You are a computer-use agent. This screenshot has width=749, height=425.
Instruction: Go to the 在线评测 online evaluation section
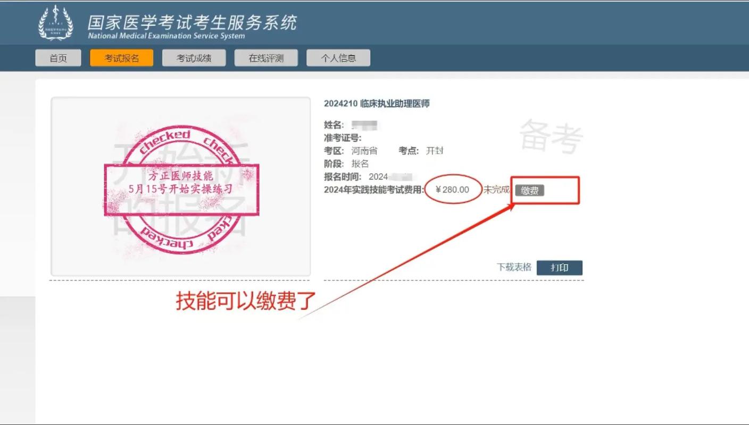click(x=266, y=57)
